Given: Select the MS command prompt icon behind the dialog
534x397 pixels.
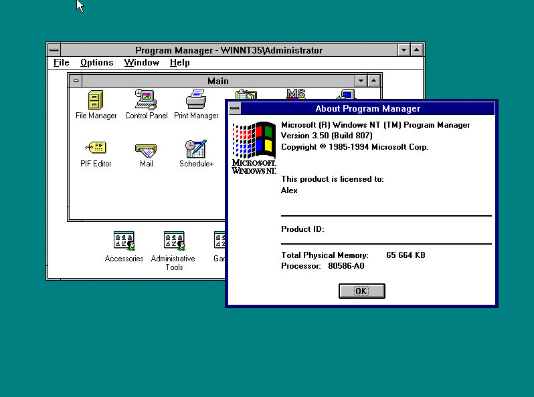Looking at the screenshot, I should 296,94.
